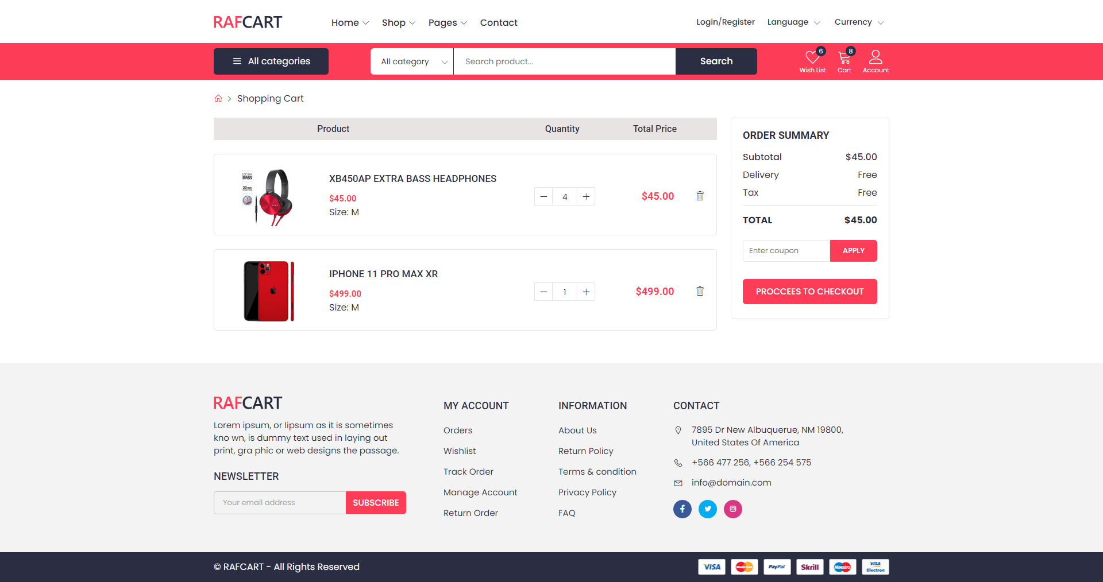Open the Language dropdown

pos(793,22)
